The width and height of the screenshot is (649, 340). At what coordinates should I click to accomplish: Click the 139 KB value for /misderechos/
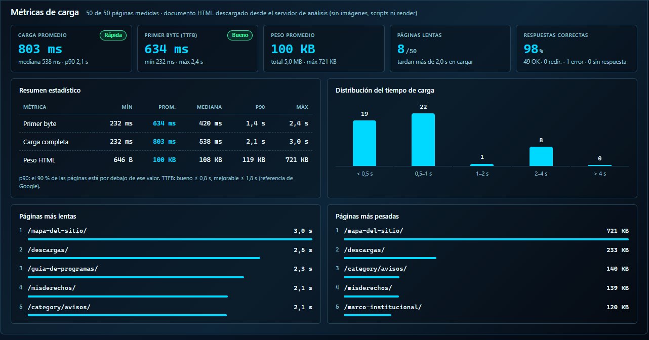tap(618, 288)
